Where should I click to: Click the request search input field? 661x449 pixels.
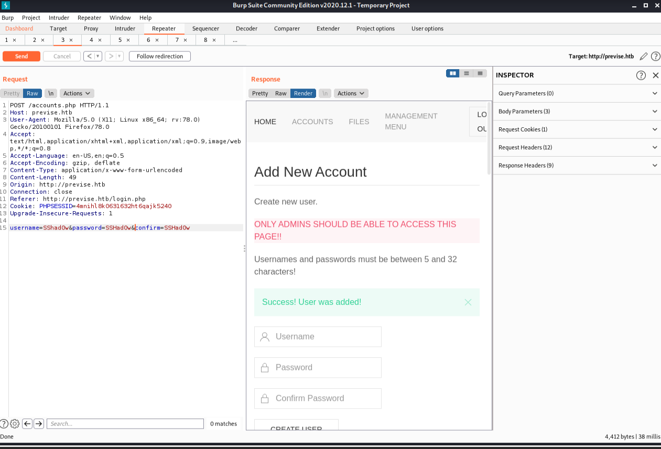click(125, 424)
